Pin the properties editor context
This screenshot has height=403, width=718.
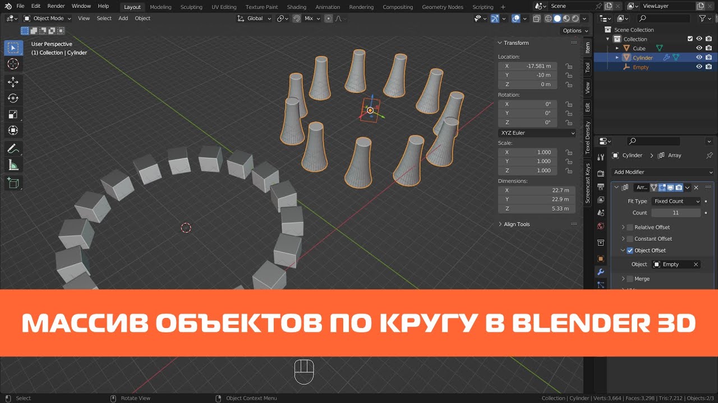(710, 155)
